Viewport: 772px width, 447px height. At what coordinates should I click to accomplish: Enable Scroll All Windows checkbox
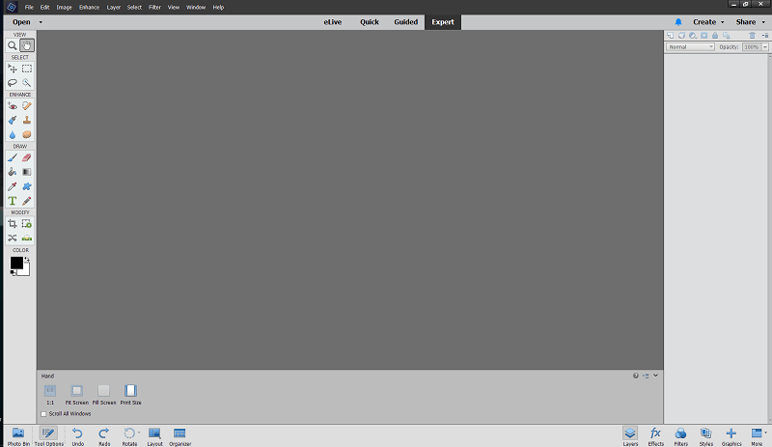point(43,414)
